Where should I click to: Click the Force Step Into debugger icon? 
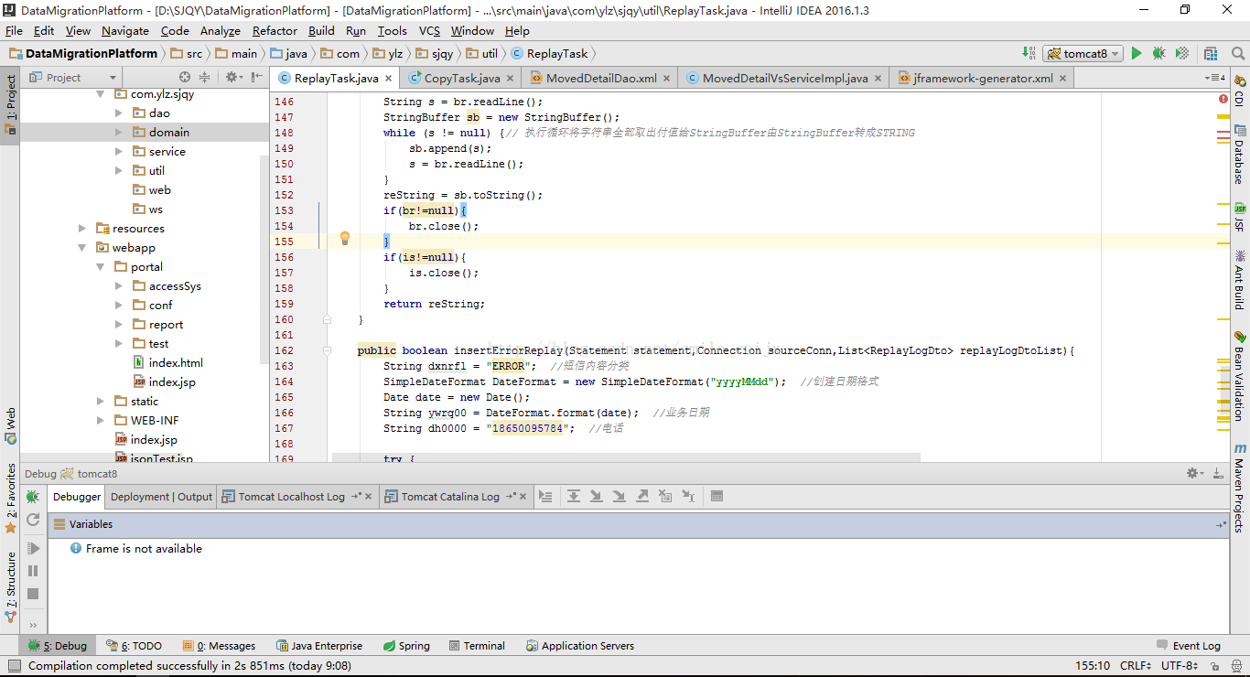pyautogui.click(x=620, y=497)
